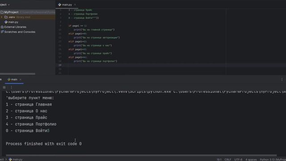Viewport: 286px width, 161px height.
Task: Click '1 - страница Главная' console line
Action: click(x=29, y=104)
